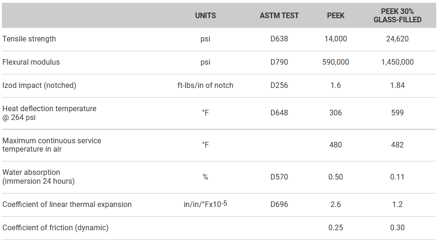Select the Flexural modulus row label
439x240 pixels.
31,62
